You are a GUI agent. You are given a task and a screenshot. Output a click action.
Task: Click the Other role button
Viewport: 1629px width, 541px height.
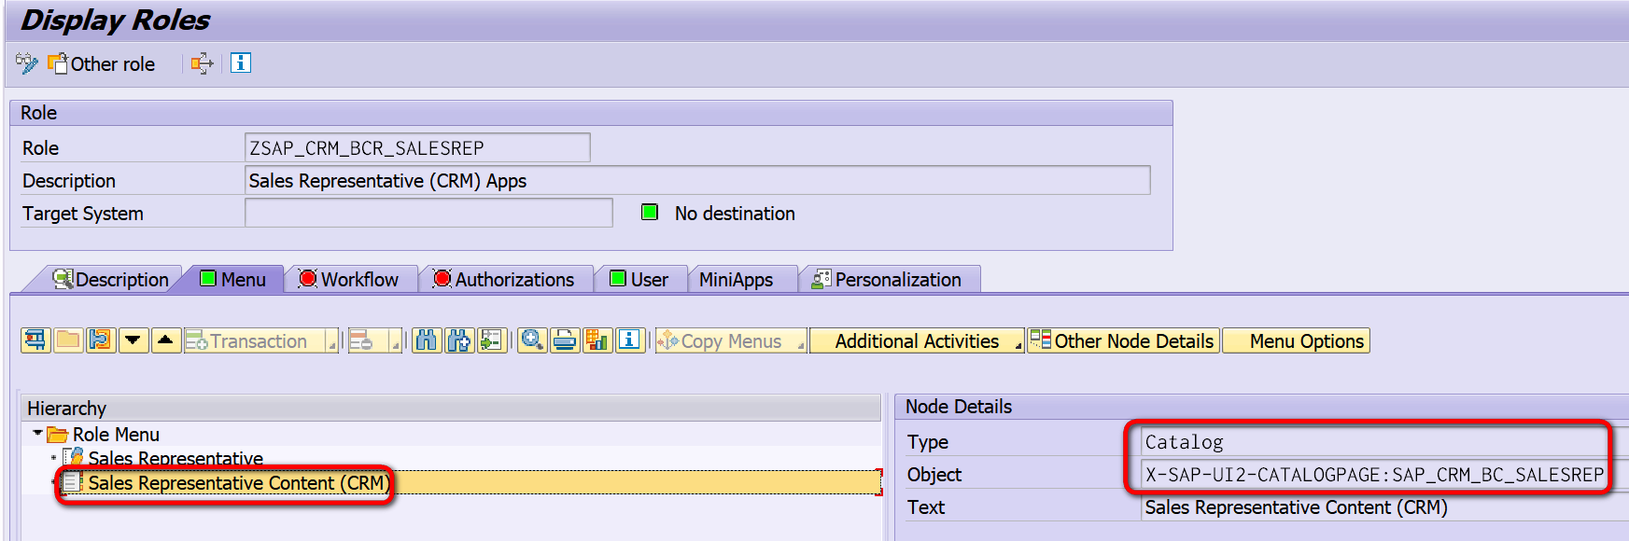102,63
